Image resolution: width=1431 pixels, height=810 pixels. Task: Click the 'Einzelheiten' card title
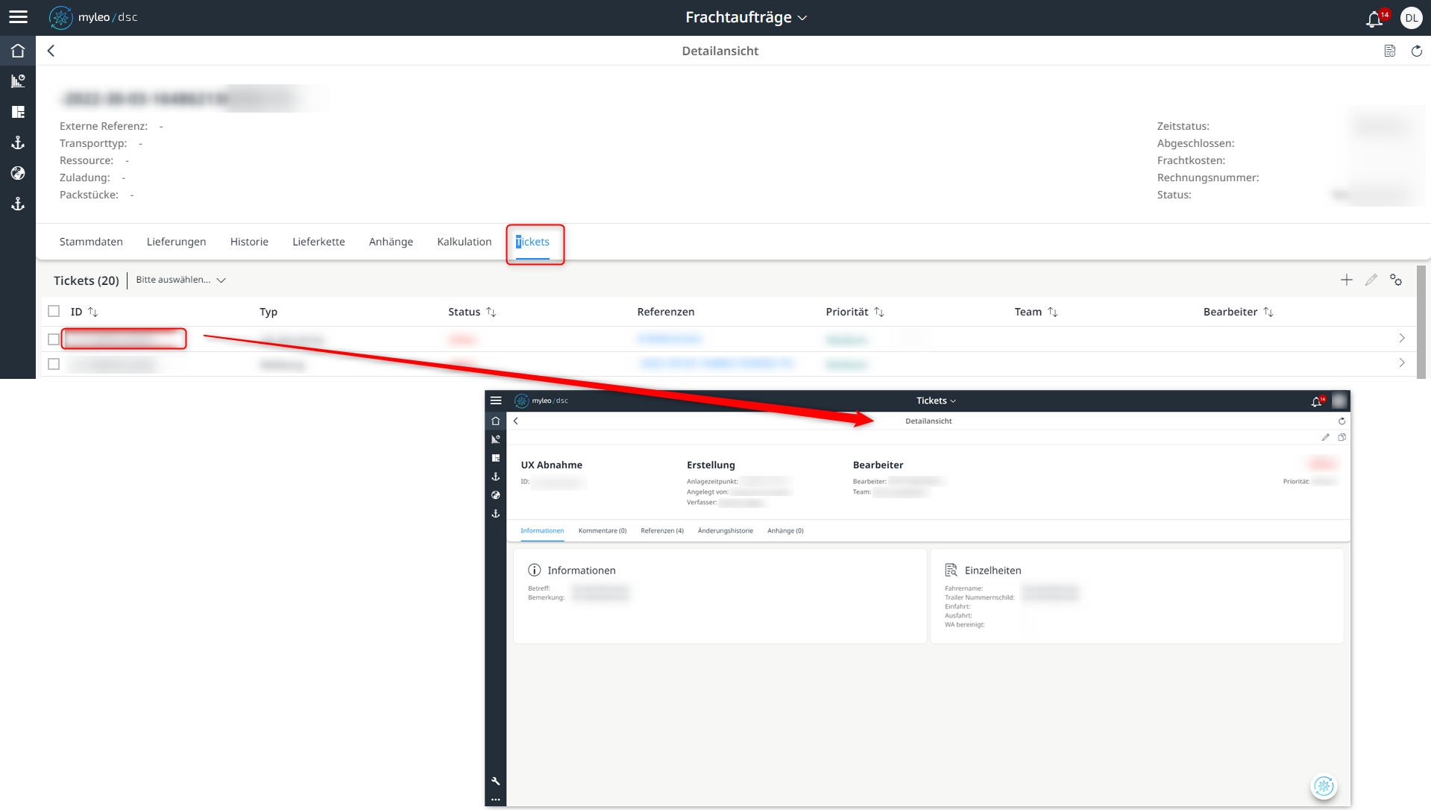(993, 571)
